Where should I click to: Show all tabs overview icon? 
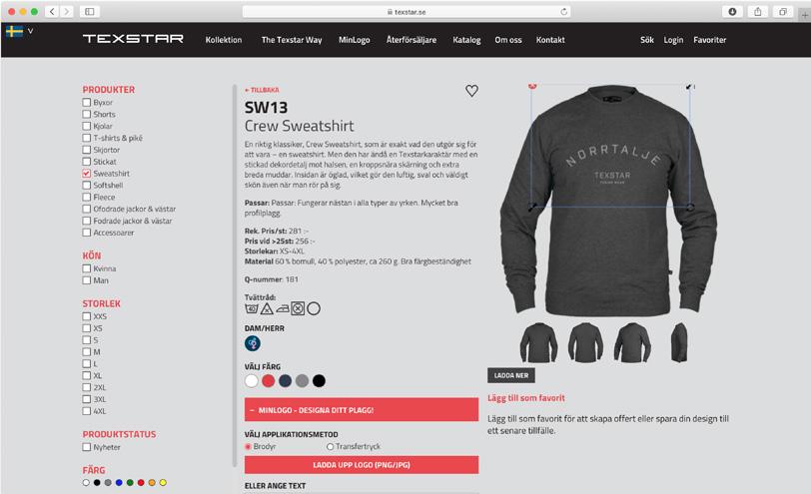[783, 11]
